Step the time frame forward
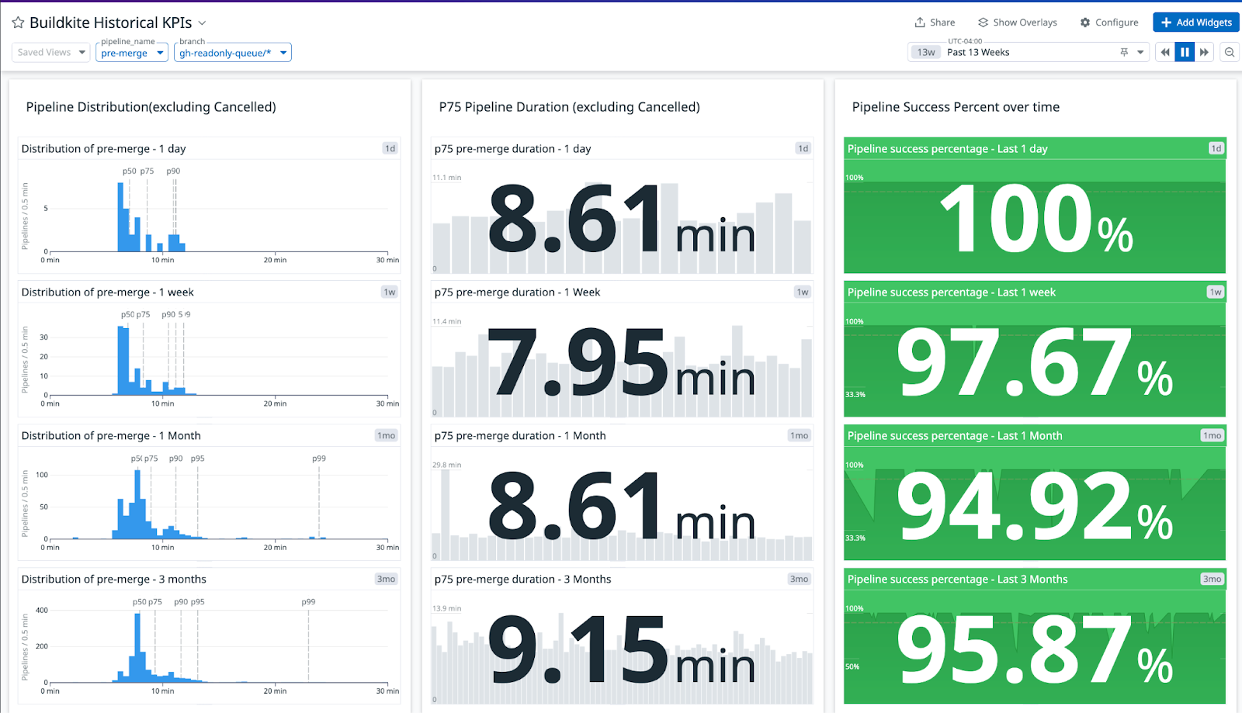This screenshot has width=1242, height=713. pyautogui.click(x=1204, y=52)
